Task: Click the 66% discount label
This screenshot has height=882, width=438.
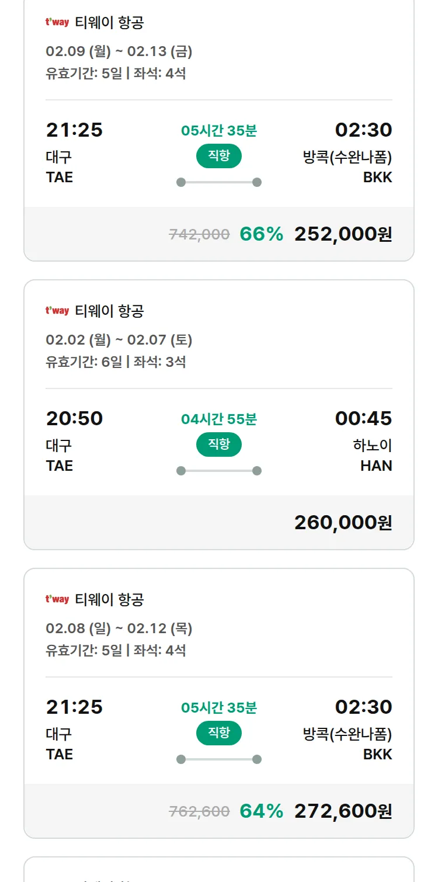Action: tap(261, 234)
